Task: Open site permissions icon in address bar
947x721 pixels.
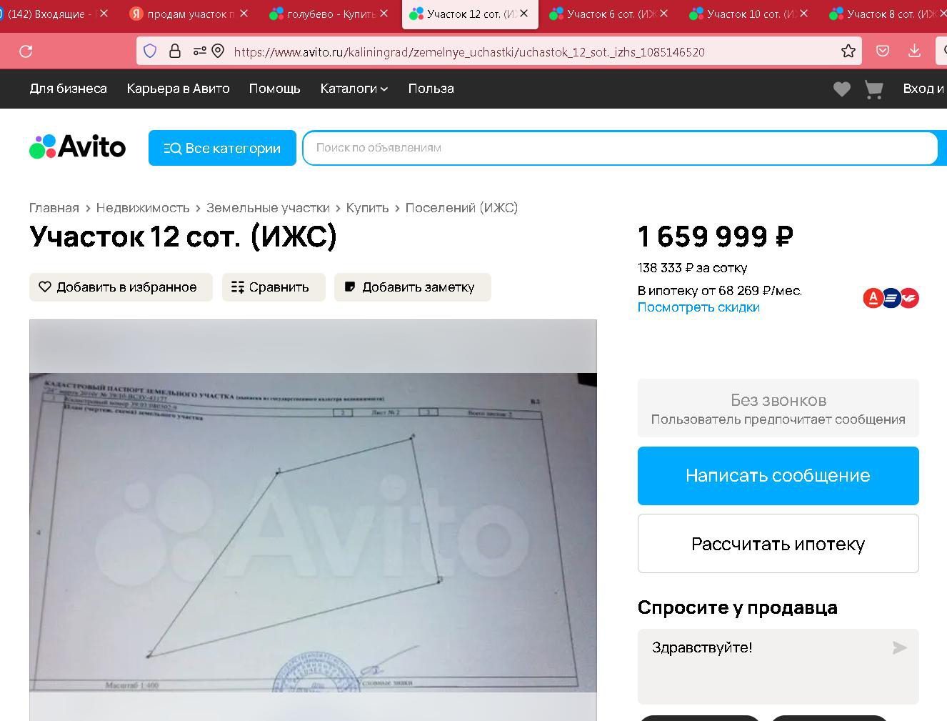Action: coord(199,51)
